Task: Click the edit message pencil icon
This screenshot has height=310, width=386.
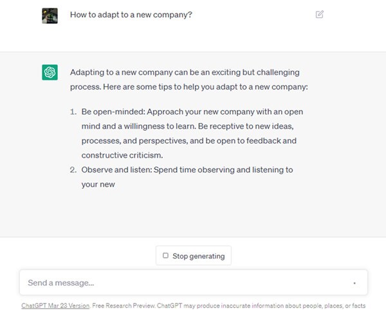Action: [320, 15]
